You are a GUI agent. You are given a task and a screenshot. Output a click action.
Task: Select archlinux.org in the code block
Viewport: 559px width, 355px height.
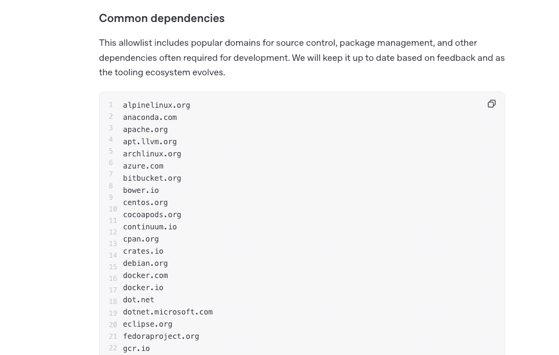point(153,154)
